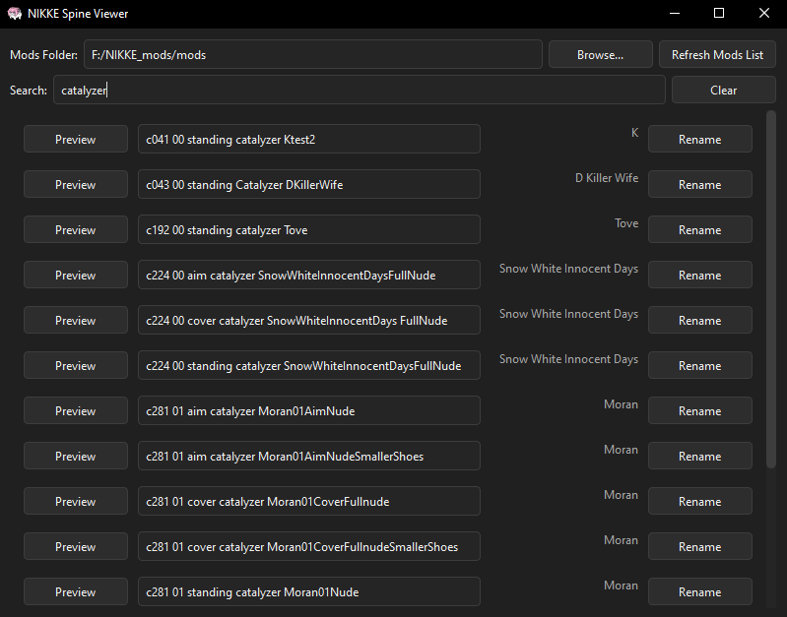
Task: Preview the c041 Ktest2 mod
Action: coord(76,140)
